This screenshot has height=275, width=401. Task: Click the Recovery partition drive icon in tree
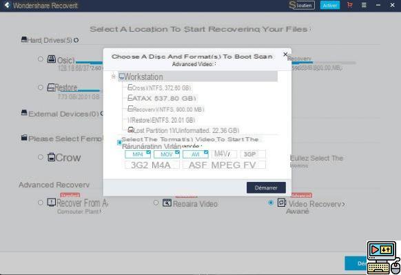130,109
